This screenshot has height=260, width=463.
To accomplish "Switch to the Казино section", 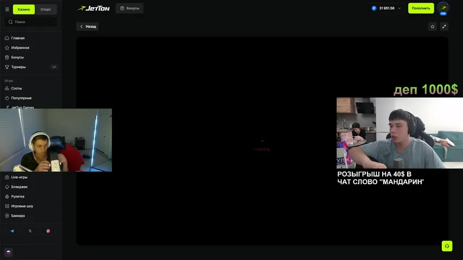I will [24, 9].
